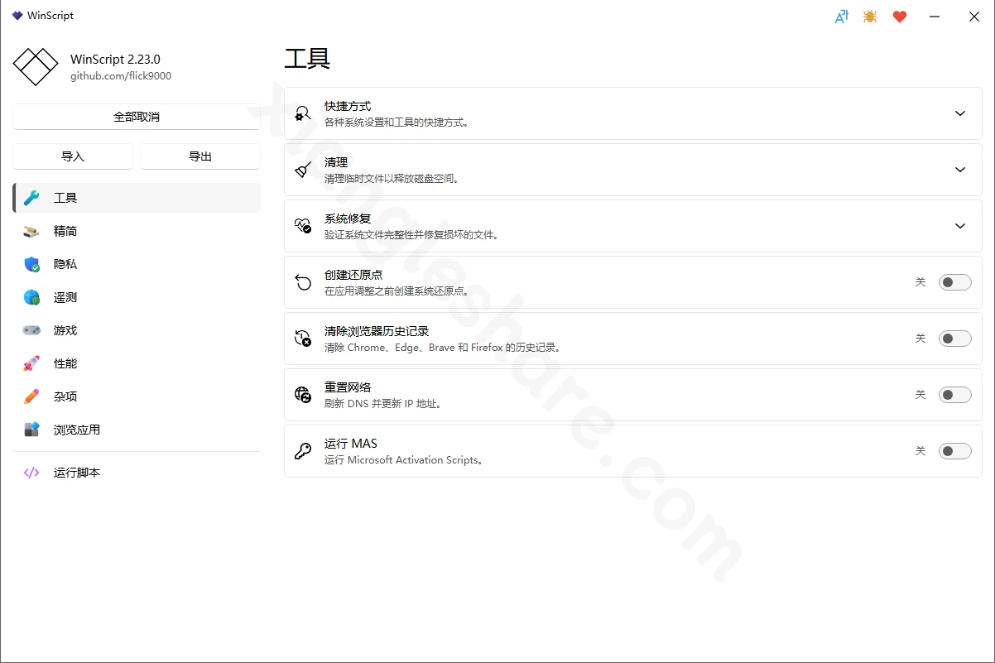Screen dimensions: 995x663
Task: Click the broom icon in 清理 row
Action: 303,170
